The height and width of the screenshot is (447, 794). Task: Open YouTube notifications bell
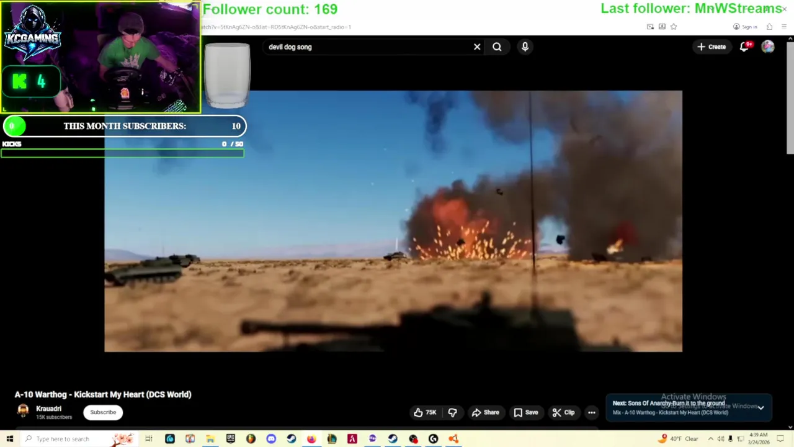(x=744, y=47)
